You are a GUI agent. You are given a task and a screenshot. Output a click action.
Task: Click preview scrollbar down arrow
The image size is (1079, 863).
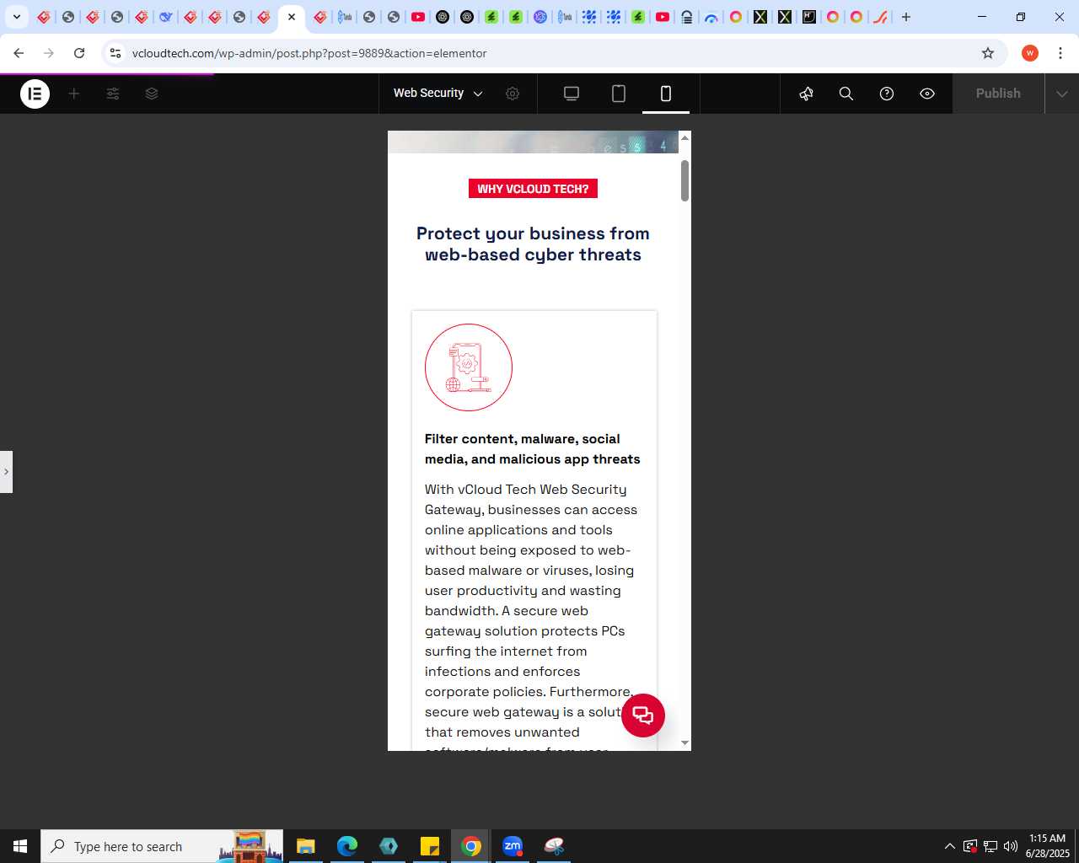pos(684,743)
